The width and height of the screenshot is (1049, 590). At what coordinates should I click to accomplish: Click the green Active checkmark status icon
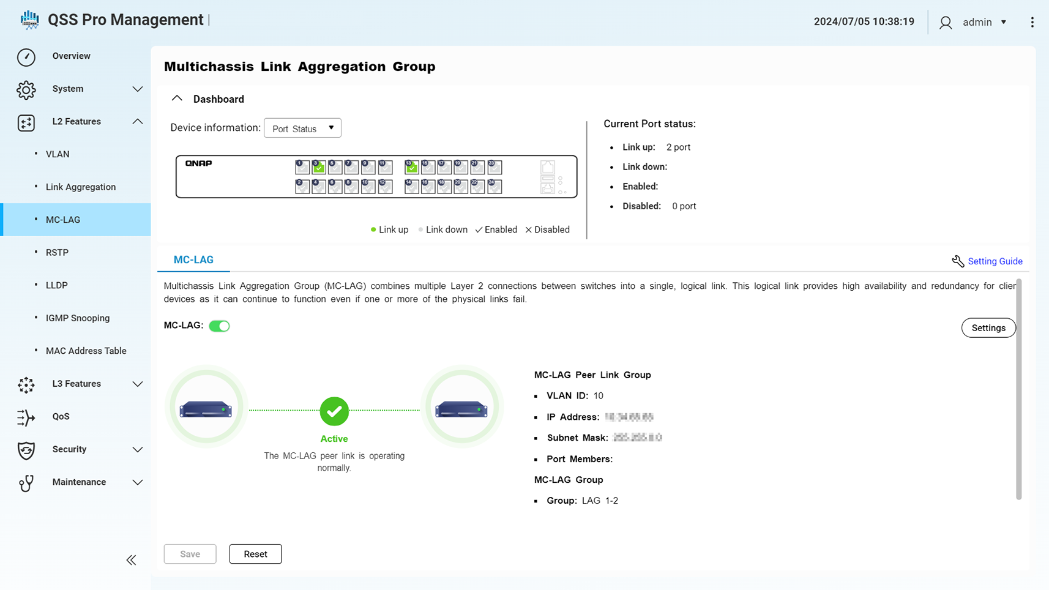point(334,411)
